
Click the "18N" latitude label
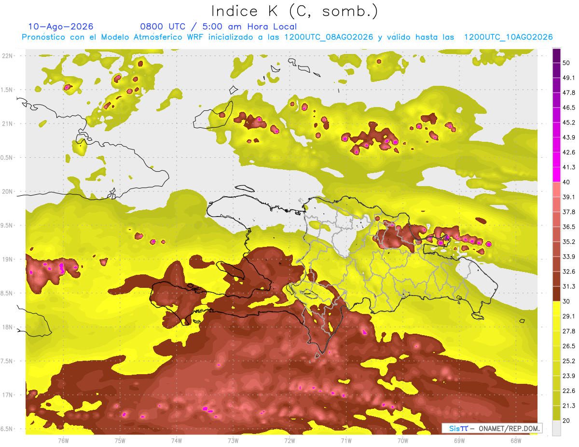[8, 327]
